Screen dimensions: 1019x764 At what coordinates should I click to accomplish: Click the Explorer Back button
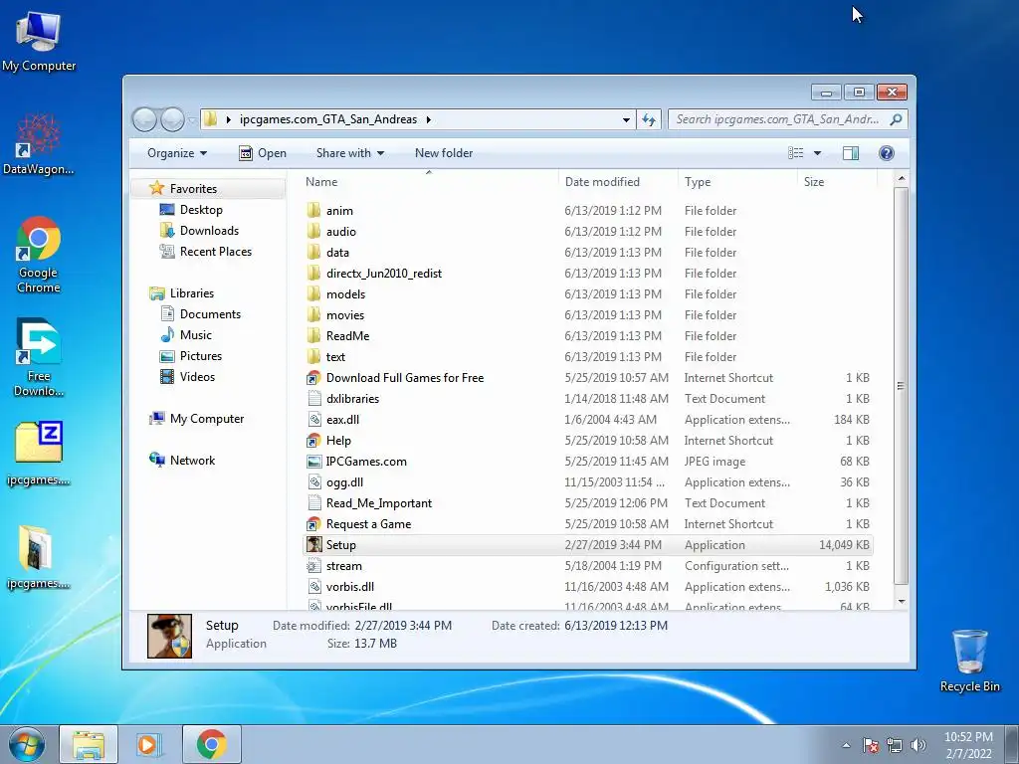tap(144, 119)
